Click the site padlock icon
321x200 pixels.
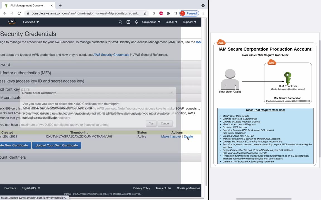tap(28, 13)
